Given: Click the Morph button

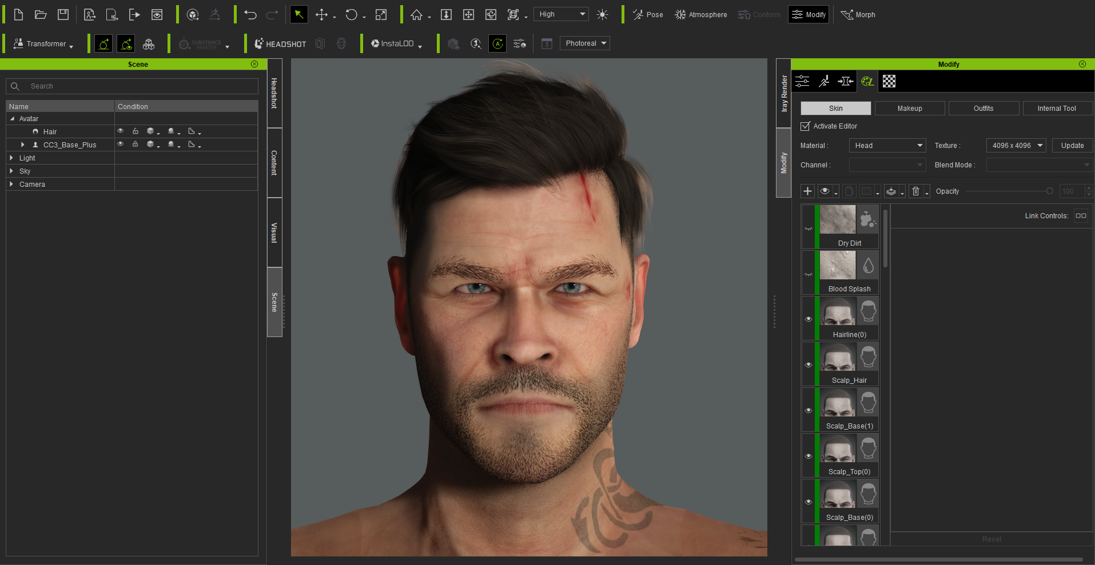Looking at the screenshot, I should coord(858,15).
